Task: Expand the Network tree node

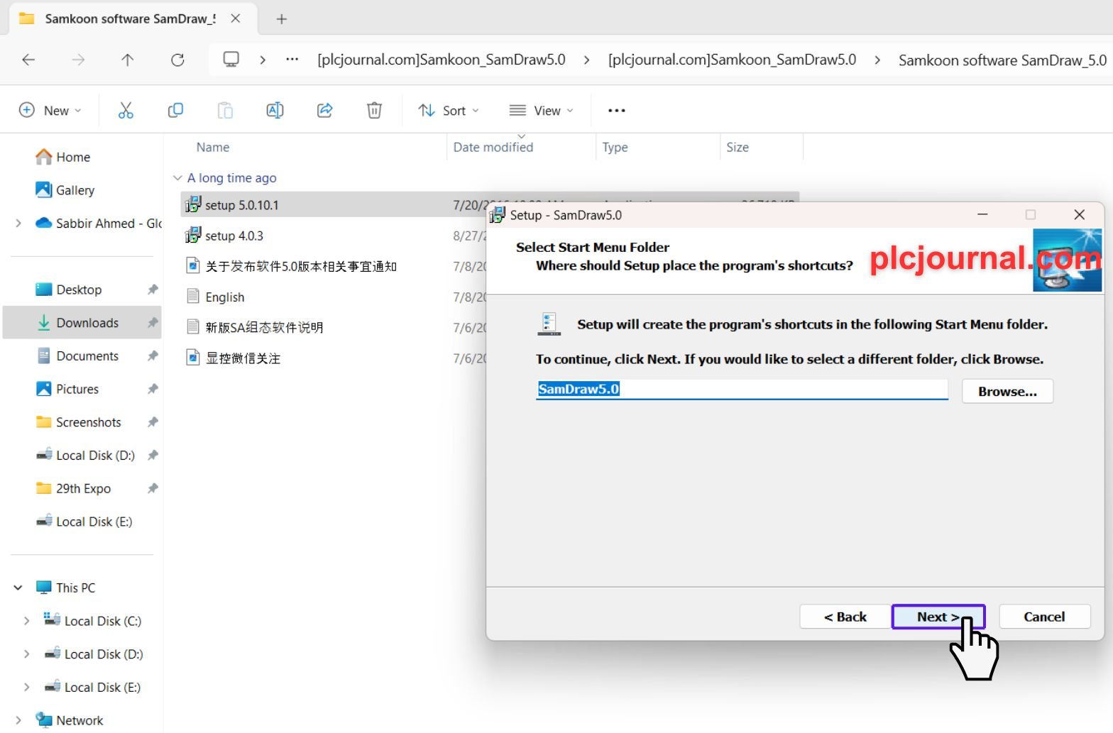Action: click(x=18, y=720)
